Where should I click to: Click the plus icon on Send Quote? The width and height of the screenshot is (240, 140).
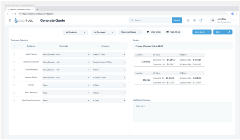[x=208, y=32]
